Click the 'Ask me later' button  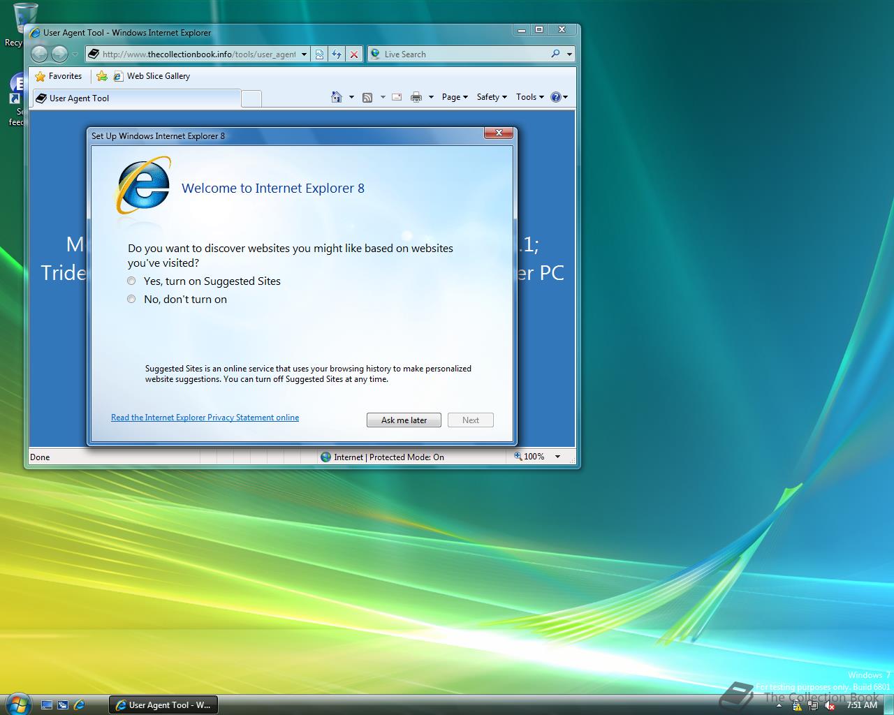pyautogui.click(x=404, y=420)
